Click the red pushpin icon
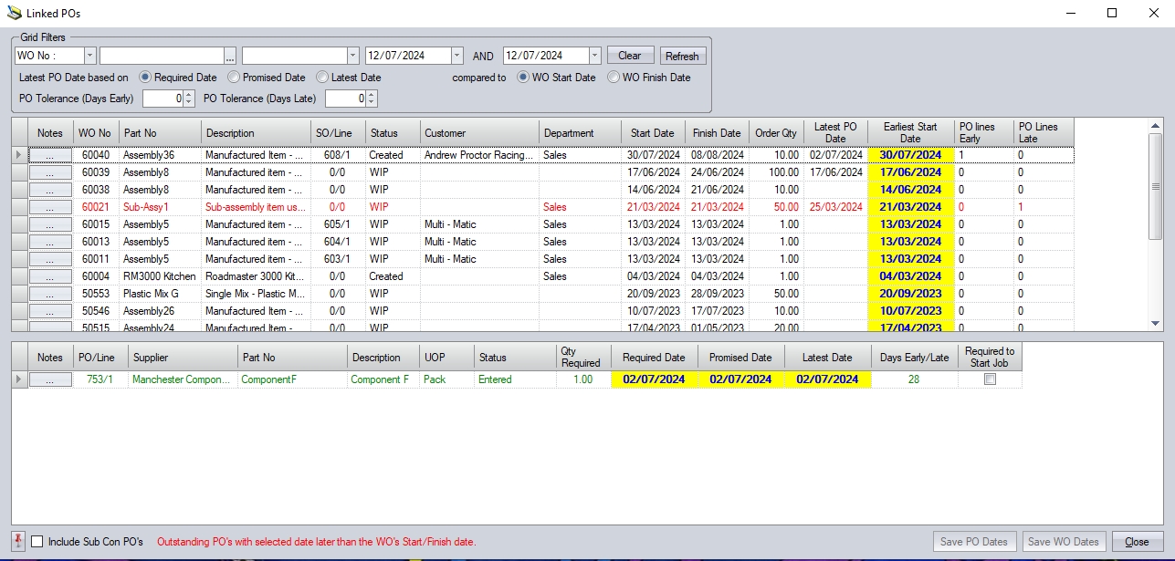1175x561 pixels. [x=18, y=541]
